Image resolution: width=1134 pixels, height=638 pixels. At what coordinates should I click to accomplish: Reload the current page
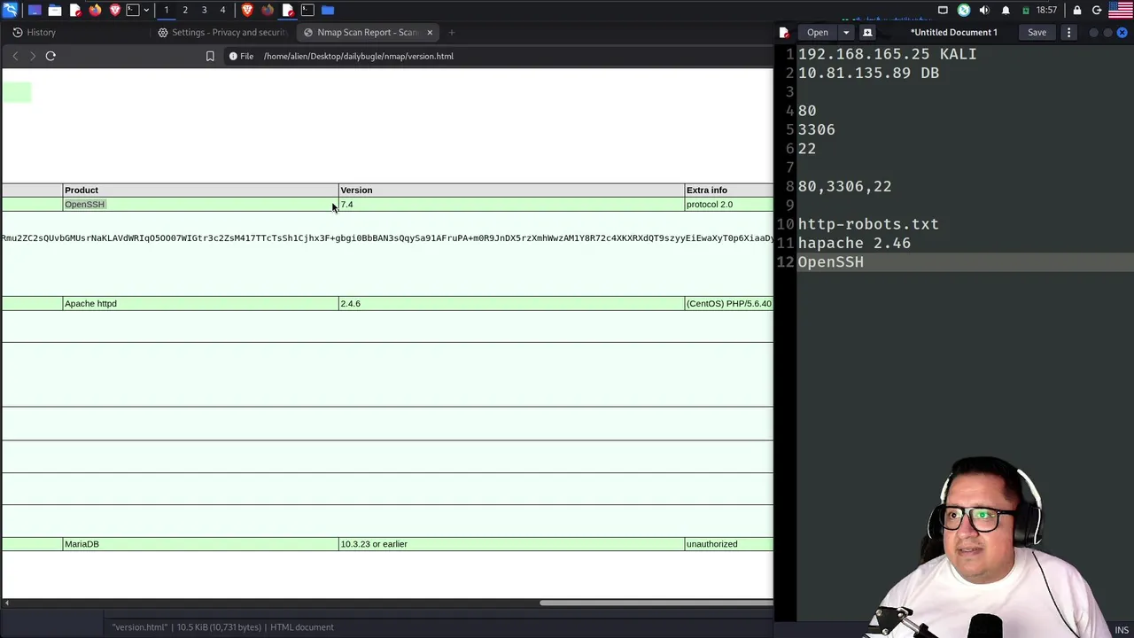(x=50, y=56)
